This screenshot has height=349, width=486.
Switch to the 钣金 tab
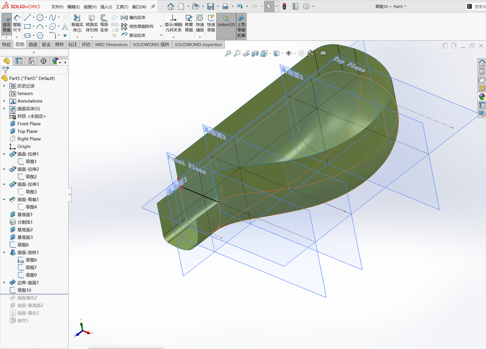[x=46, y=44]
